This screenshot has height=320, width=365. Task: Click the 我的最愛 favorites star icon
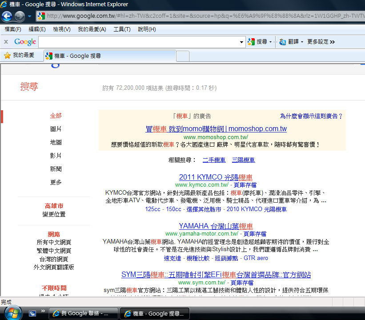pos(8,56)
